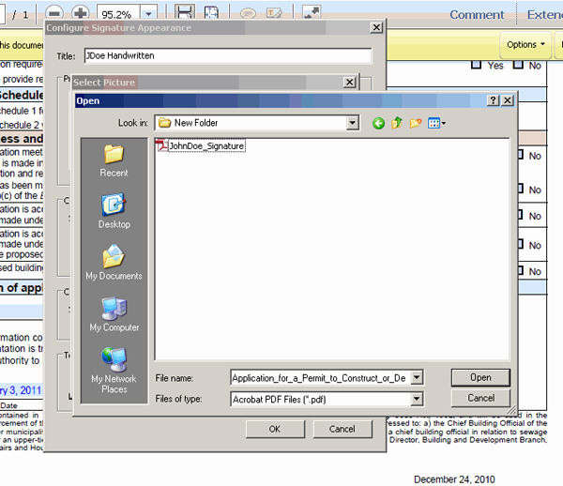The width and height of the screenshot is (563, 486).
Task: Select the highlight text tool
Action: coord(274,14)
